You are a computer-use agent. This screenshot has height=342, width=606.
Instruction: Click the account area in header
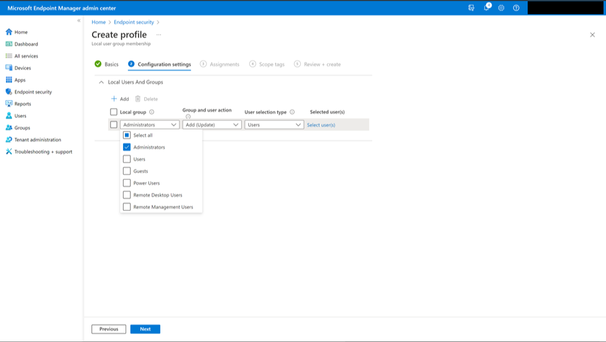566,7
